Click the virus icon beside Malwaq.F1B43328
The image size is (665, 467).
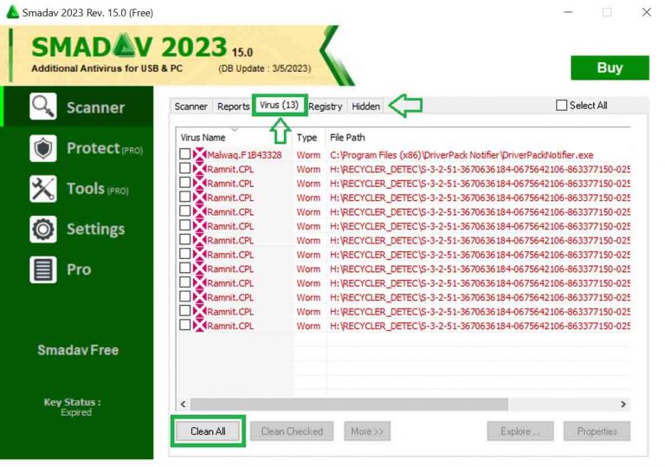[199, 154]
